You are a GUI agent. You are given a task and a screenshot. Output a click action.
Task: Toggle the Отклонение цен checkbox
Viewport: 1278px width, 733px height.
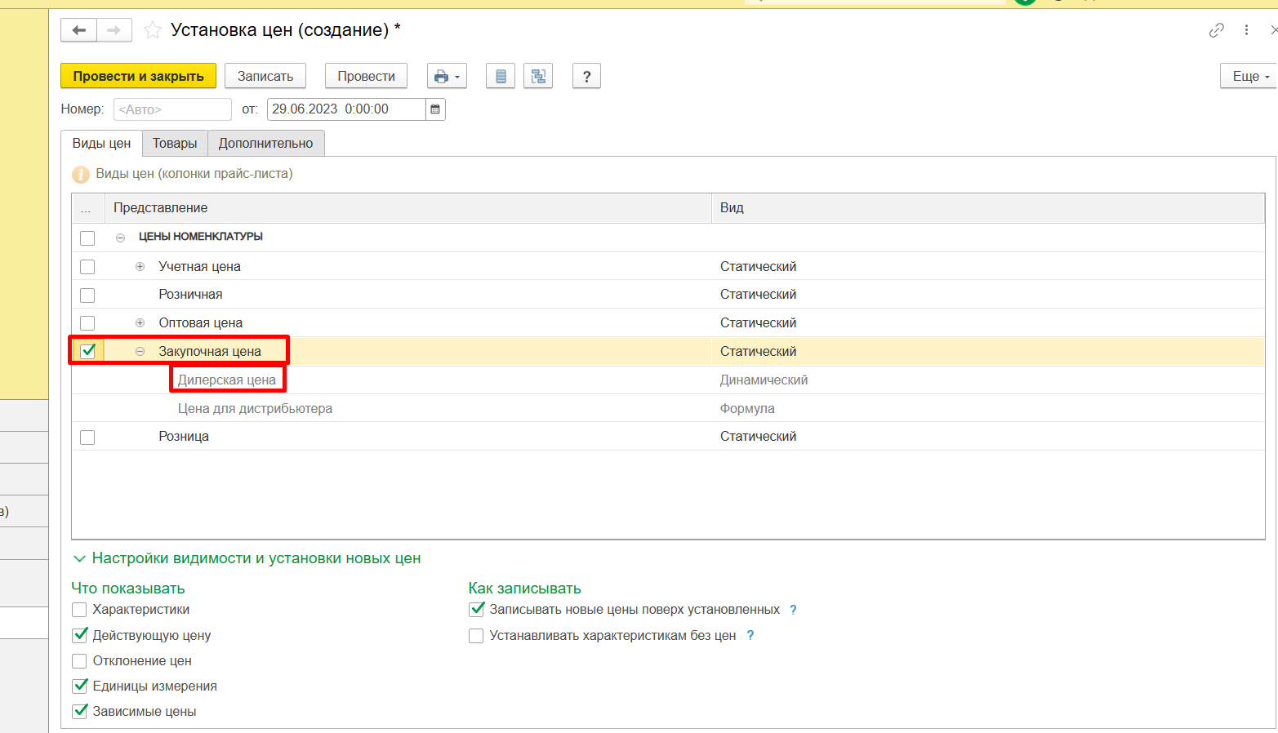coord(79,661)
